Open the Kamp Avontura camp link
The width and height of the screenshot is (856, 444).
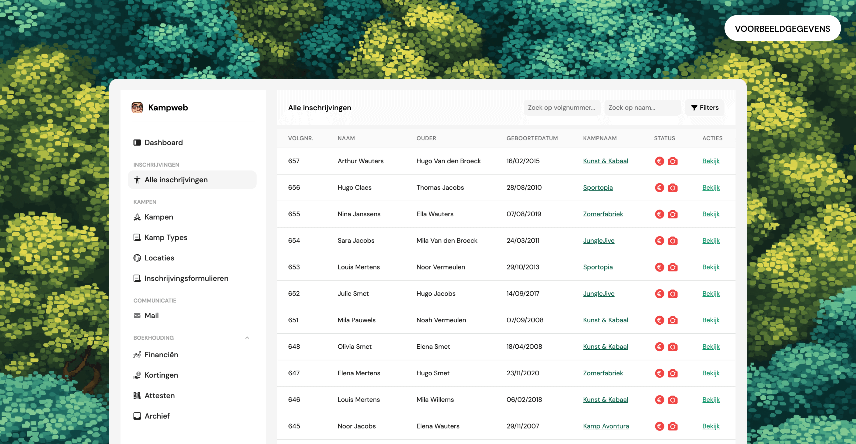pos(606,426)
